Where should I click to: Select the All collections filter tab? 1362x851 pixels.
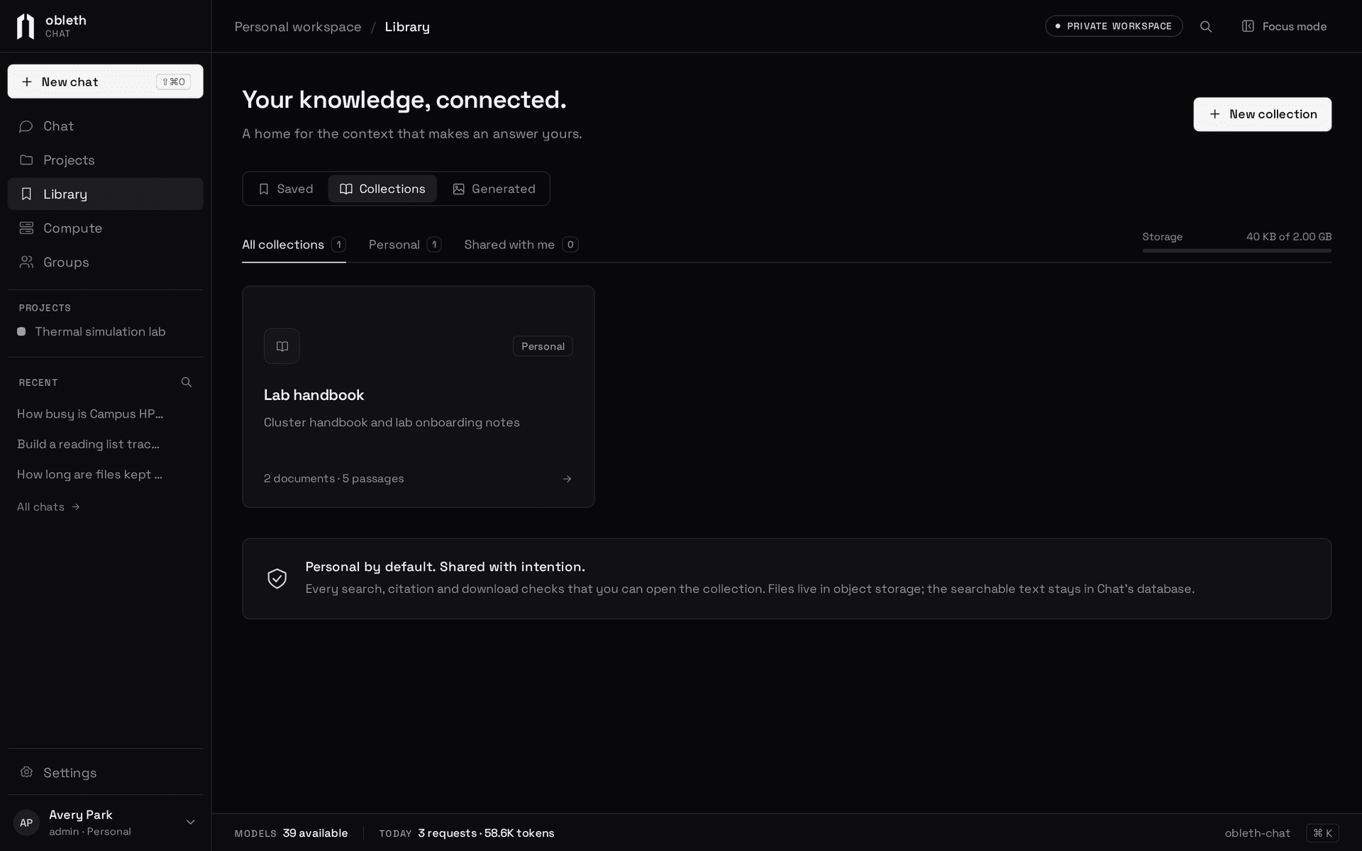294,245
